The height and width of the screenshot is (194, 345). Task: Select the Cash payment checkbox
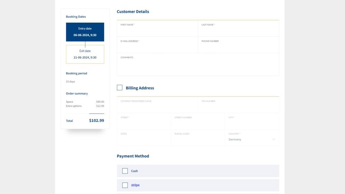[x=125, y=171]
